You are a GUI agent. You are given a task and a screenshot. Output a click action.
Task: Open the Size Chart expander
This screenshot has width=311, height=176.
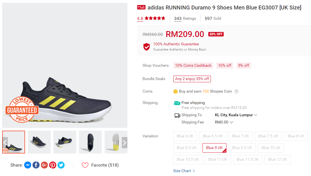pyautogui.click(x=184, y=171)
